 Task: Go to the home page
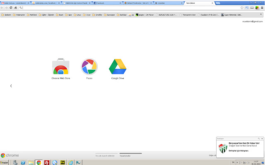(x=16, y=7)
